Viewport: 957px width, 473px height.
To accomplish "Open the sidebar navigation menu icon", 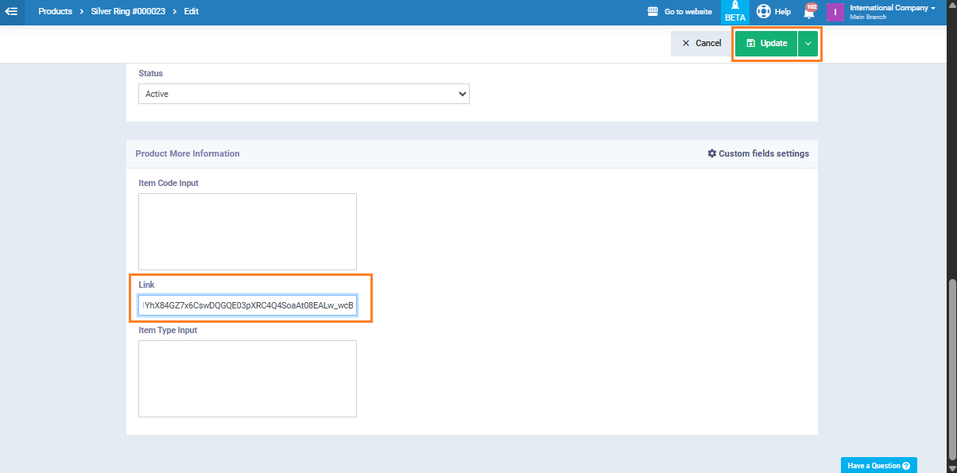I will 11,12.
